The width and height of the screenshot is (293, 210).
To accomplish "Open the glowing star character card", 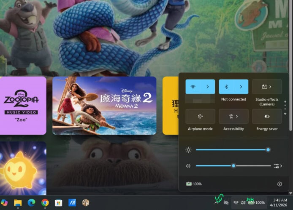I will coord(23,168).
